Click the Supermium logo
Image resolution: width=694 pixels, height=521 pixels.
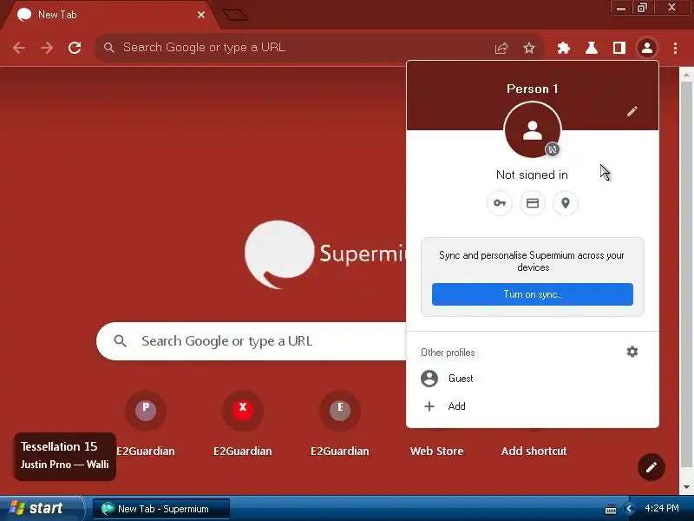coord(325,254)
